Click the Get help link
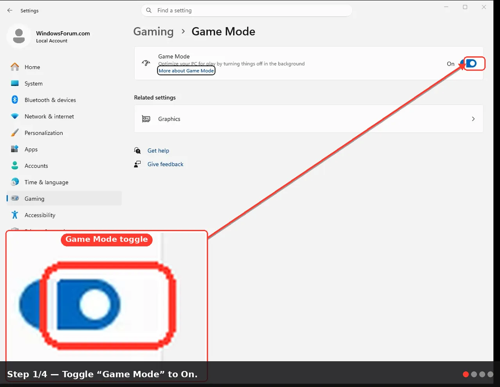The width and height of the screenshot is (500, 387). [158, 150]
